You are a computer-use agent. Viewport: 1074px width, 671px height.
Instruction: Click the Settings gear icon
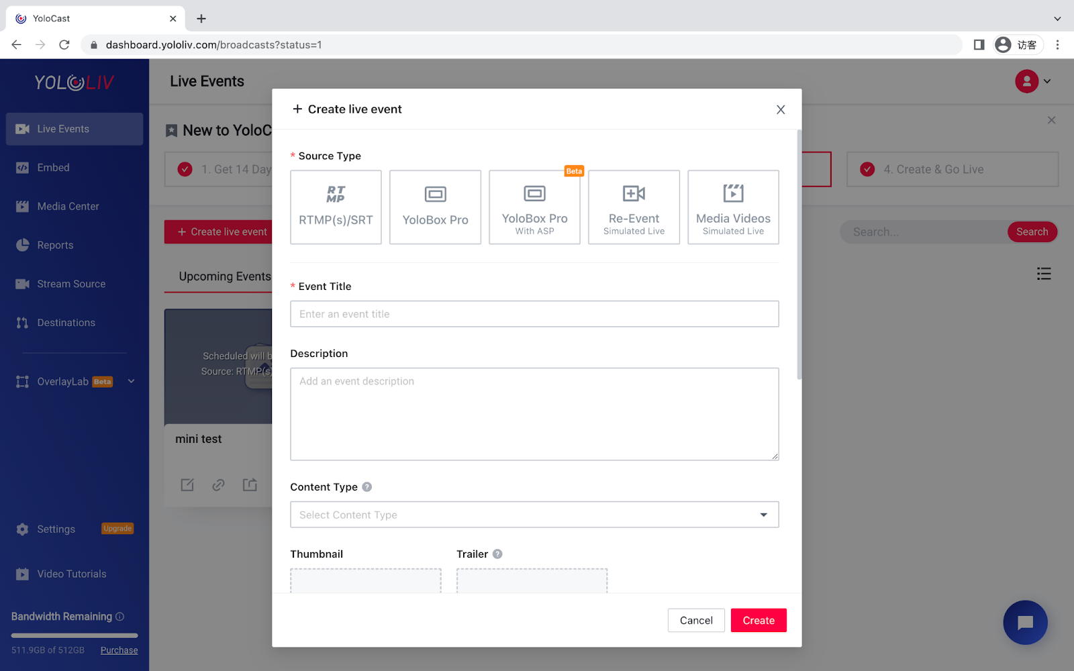coord(23,529)
